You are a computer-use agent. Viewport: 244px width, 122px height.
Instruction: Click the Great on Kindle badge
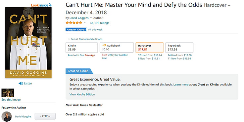pyautogui.click(x=79, y=71)
